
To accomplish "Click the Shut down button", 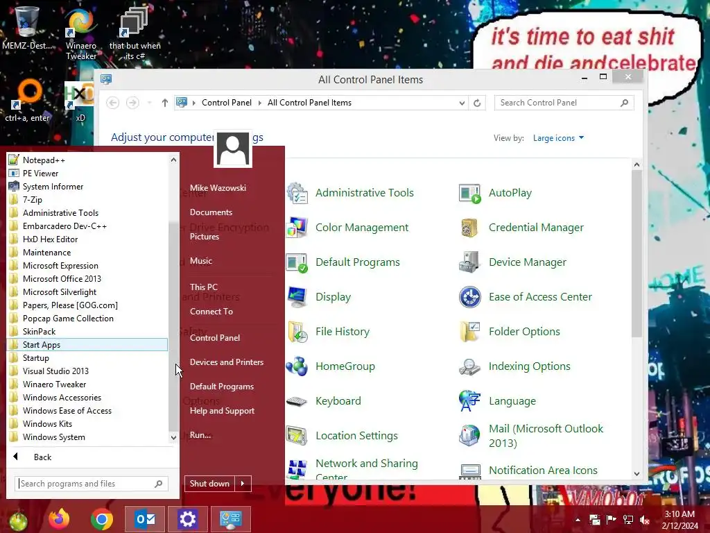I will pos(209,484).
